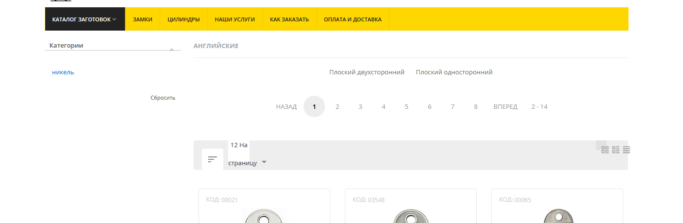Switch to detailed list view icon
Image resolution: width=683 pixels, height=223 pixels.
click(x=616, y=150)
